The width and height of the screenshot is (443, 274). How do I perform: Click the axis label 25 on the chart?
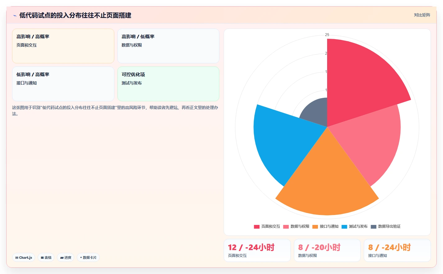click(x=327, y=35)
